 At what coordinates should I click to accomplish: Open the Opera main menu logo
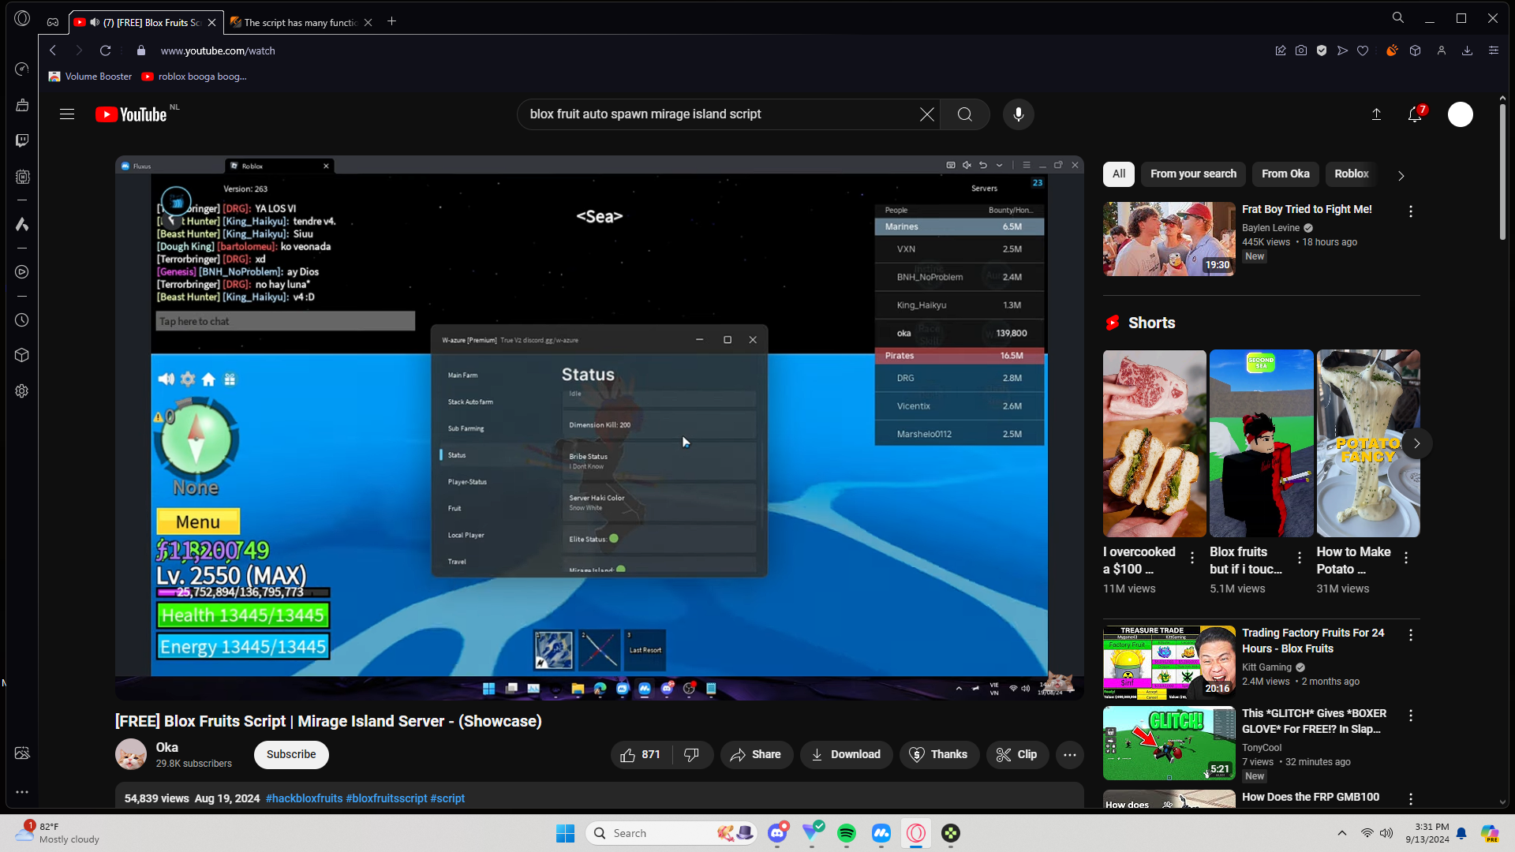click(22, 18)
